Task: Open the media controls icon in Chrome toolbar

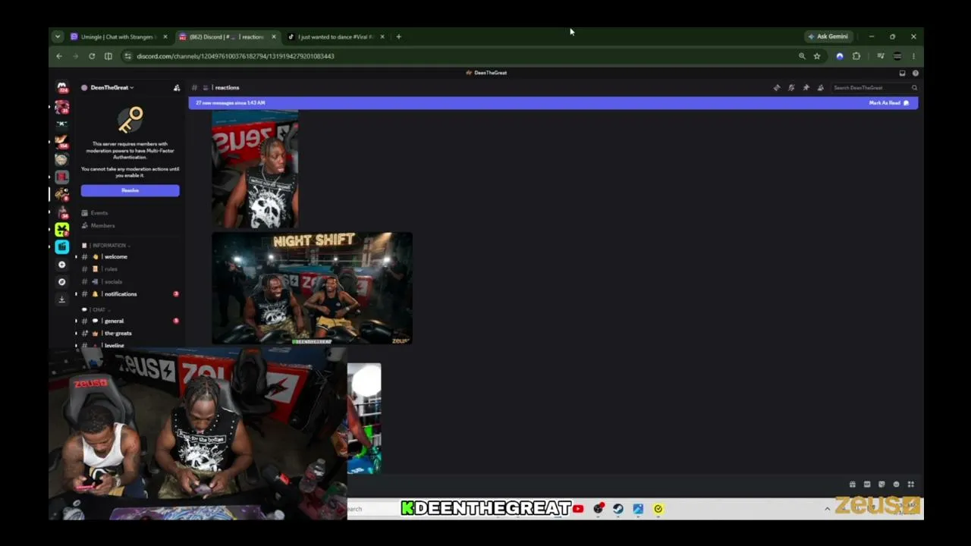Action: point(881,56)
